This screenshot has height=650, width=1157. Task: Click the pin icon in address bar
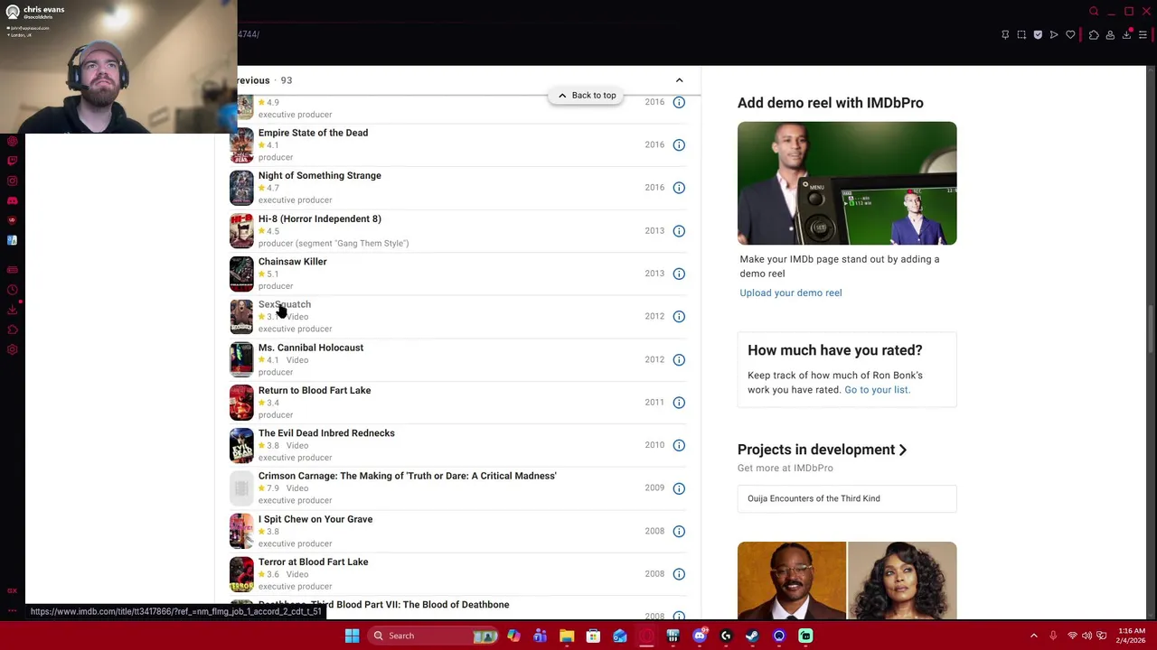(x=1005, y=35)
